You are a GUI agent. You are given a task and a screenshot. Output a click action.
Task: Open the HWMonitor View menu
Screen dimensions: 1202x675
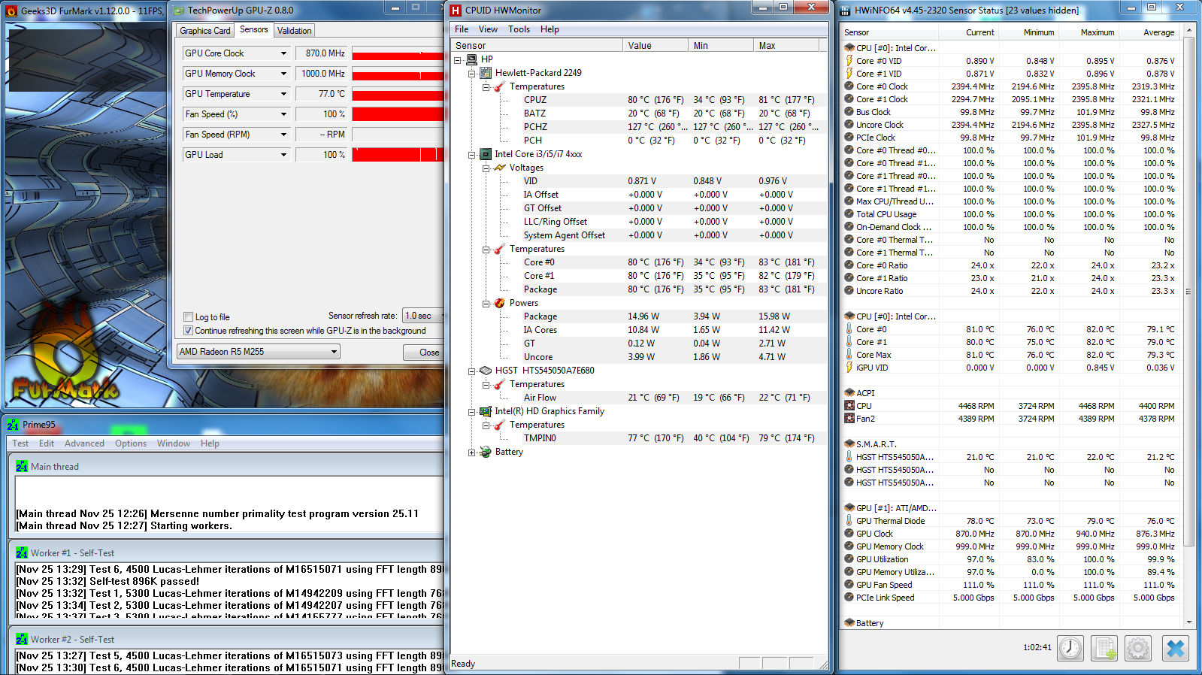coord(488,29)
